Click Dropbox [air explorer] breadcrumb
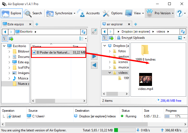Screen dimensions: 188x133 coord(136,31)
